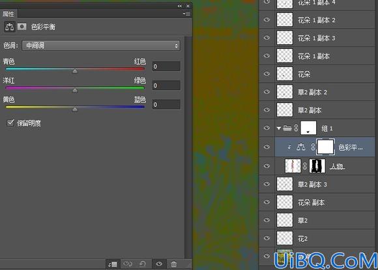Reset adjustment to defaults icon
Image resolution: width=378 pixels, height=270 pixels.
pyautogui.click(x=143, y=264)
